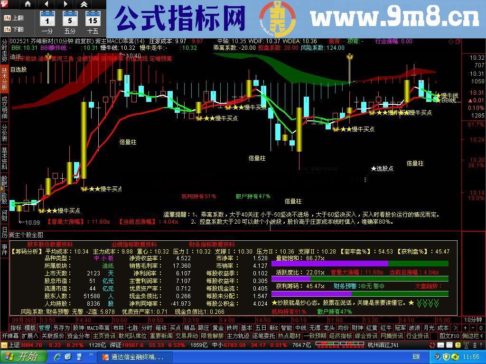Click the 上翻 page-up icon

[x=14, y=18]
